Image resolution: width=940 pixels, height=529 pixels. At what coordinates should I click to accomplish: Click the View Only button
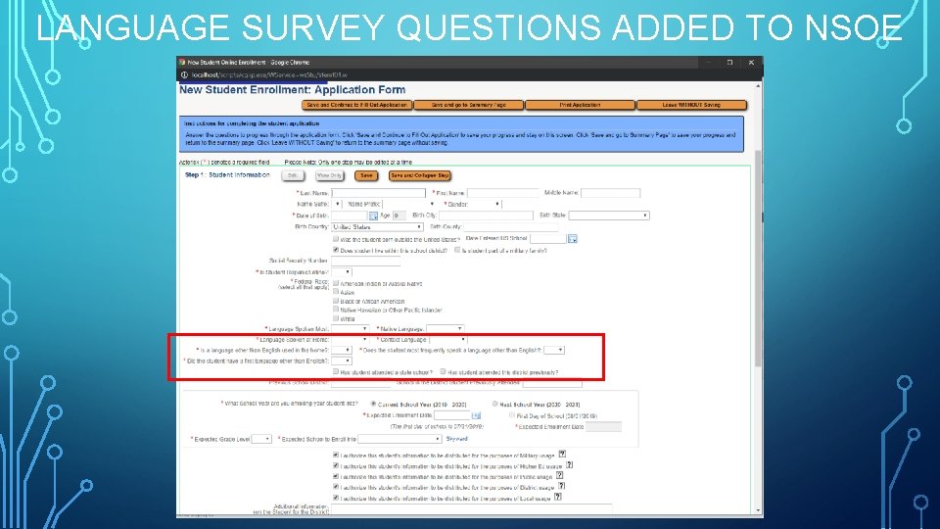point(329,175)
